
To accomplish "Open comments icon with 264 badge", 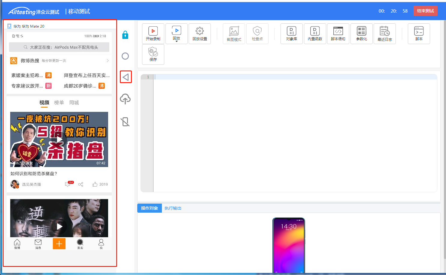I will (69, 184).
